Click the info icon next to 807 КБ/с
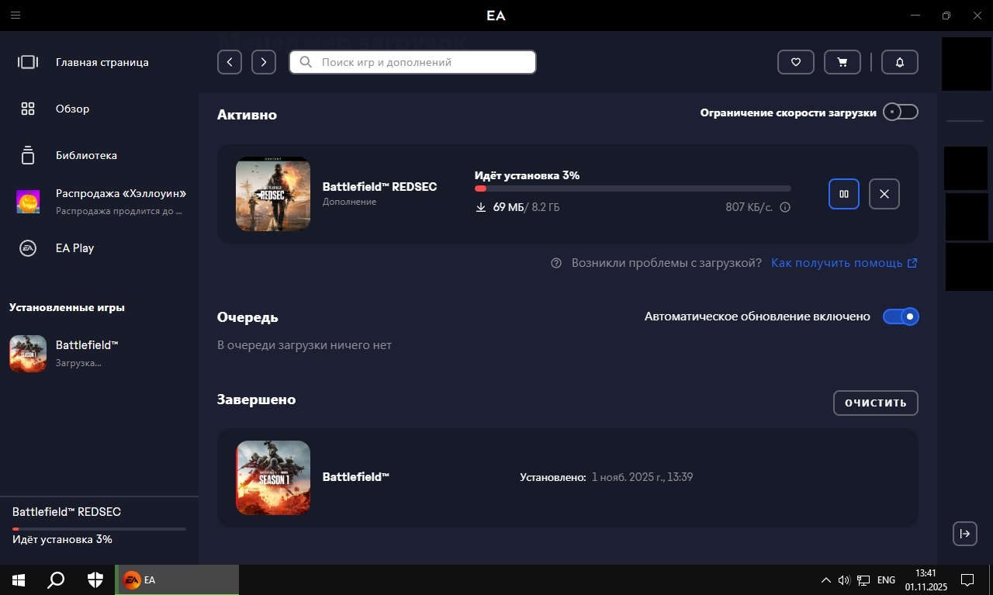The height and width of the screenshot is (595, 993). (x=785, y=208)
